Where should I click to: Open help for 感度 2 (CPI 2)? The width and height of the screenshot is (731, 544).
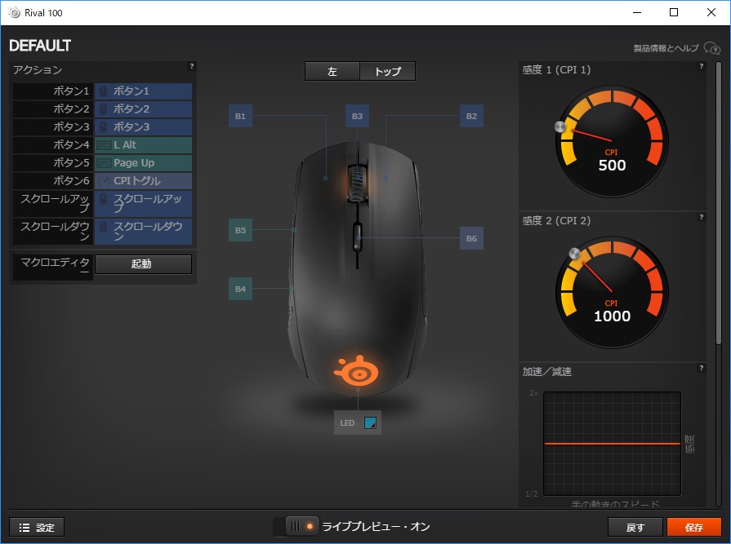701,217
